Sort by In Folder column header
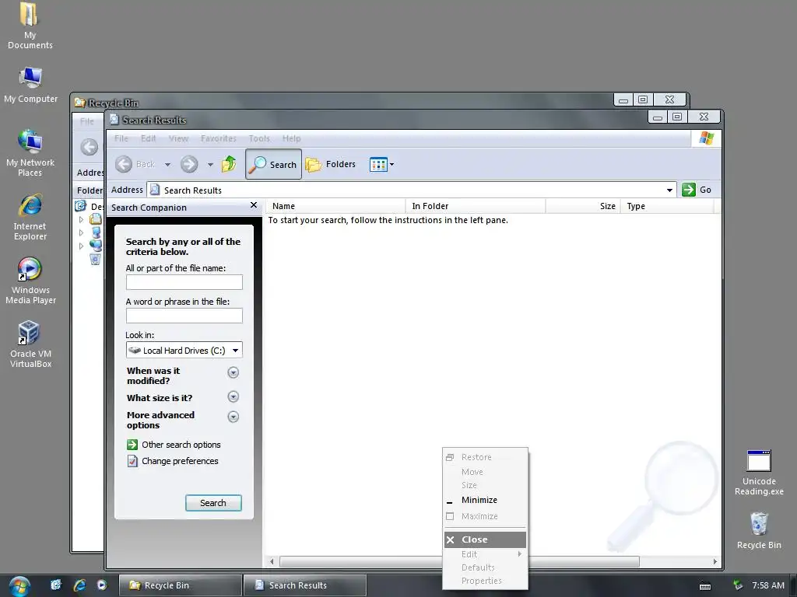Image resolution: width=797 pixels, height=597 pixels. pos(476,206)
